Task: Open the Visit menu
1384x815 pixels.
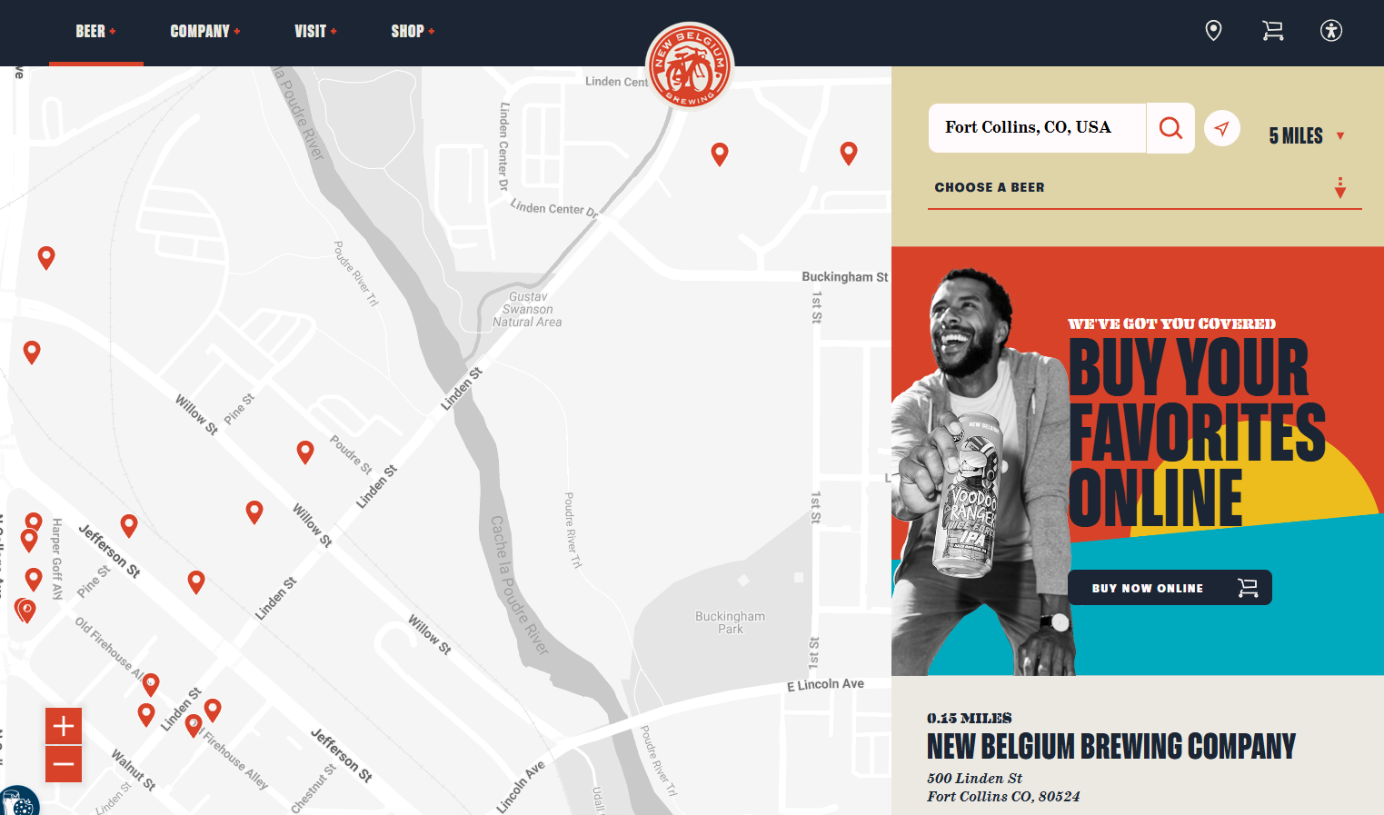Action: pyautogui.click(x=315, y=32)
